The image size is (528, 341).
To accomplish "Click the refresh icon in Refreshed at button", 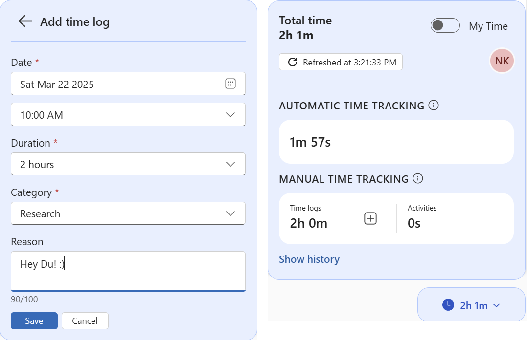I will point(293,62).
